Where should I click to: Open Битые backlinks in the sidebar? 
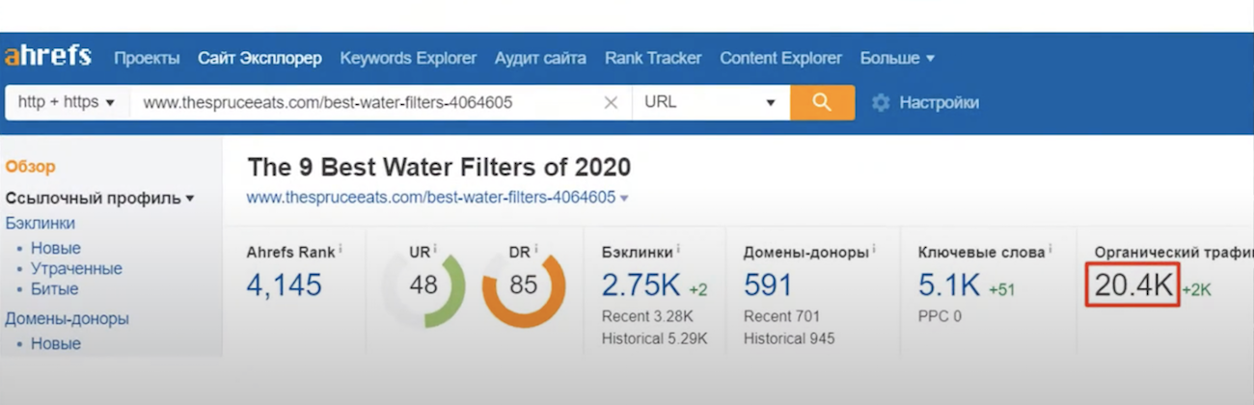(54, 288)
